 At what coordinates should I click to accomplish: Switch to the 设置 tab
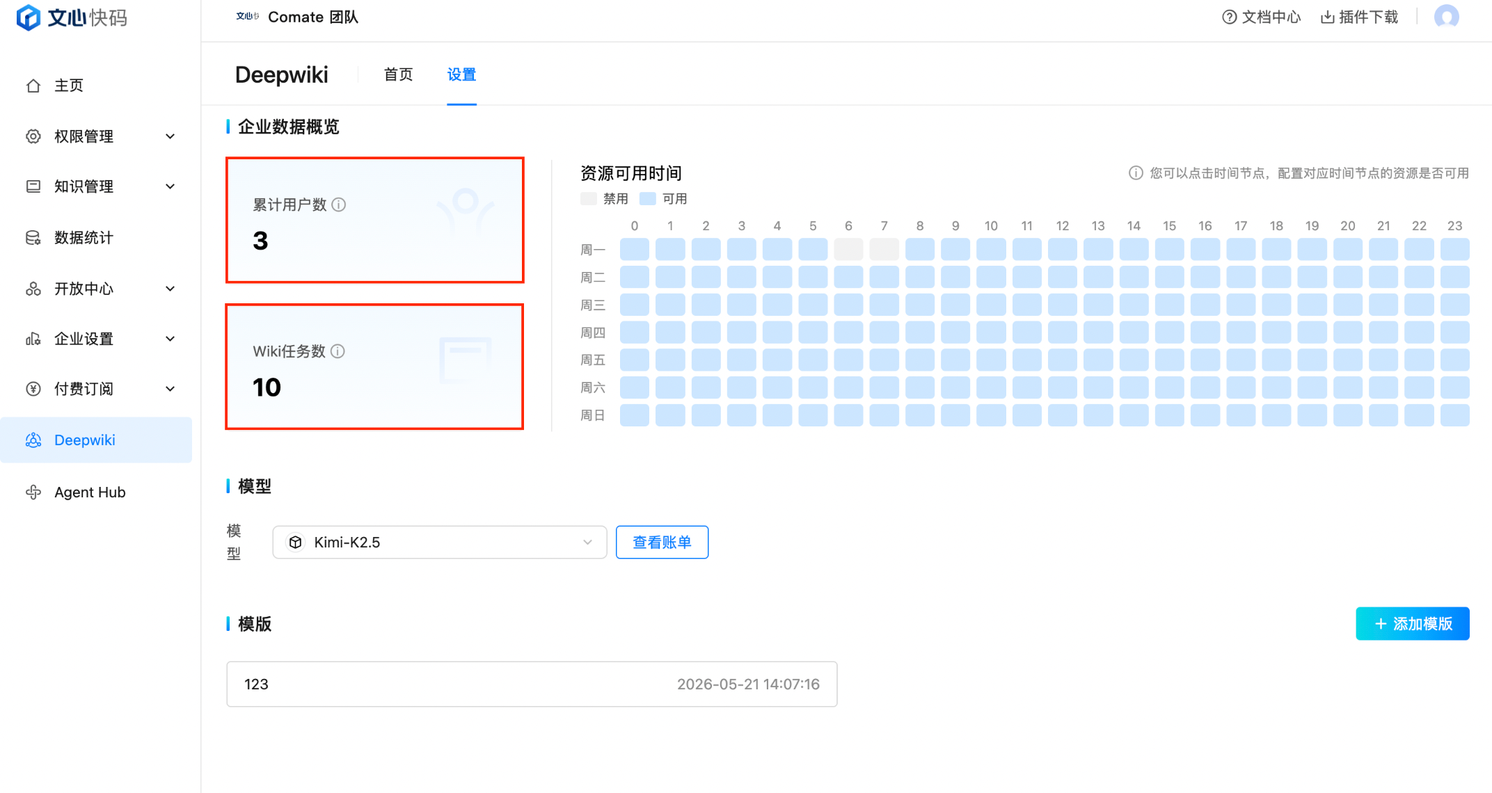pos(461,74)
